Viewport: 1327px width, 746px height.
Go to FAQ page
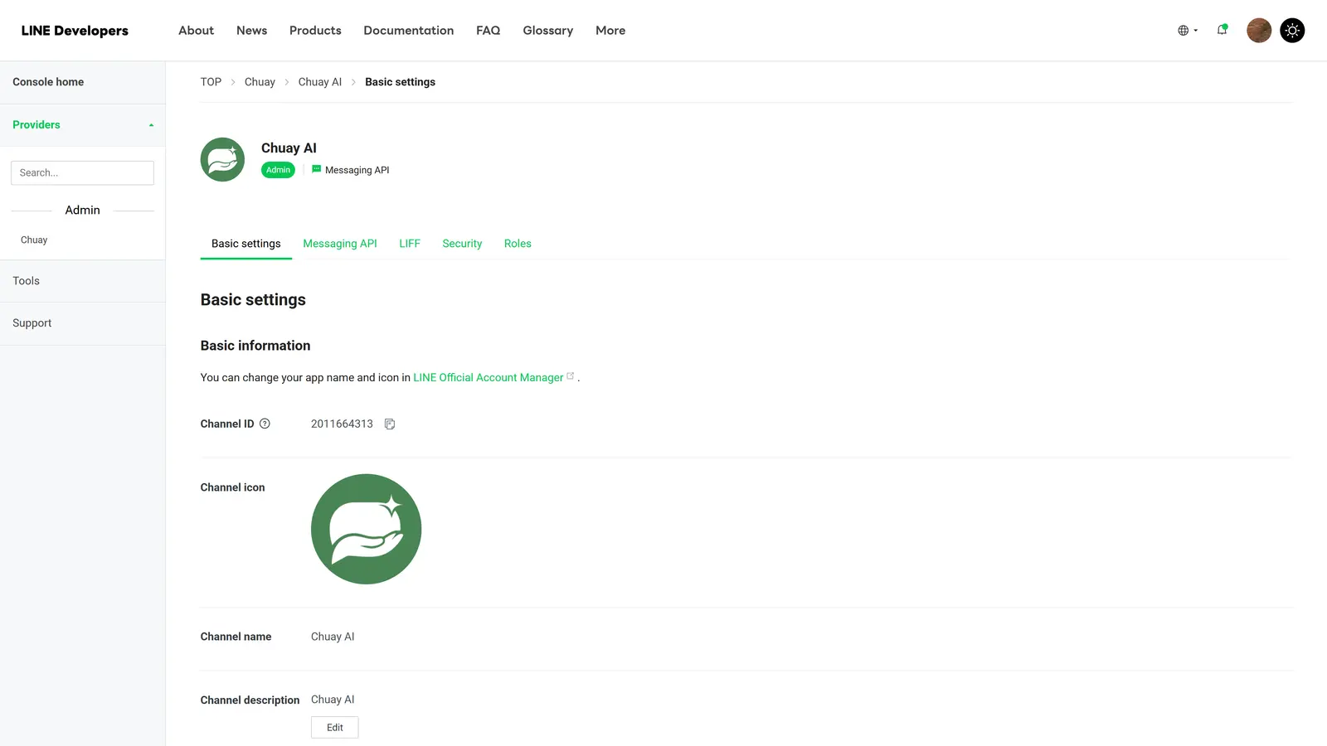488,31
